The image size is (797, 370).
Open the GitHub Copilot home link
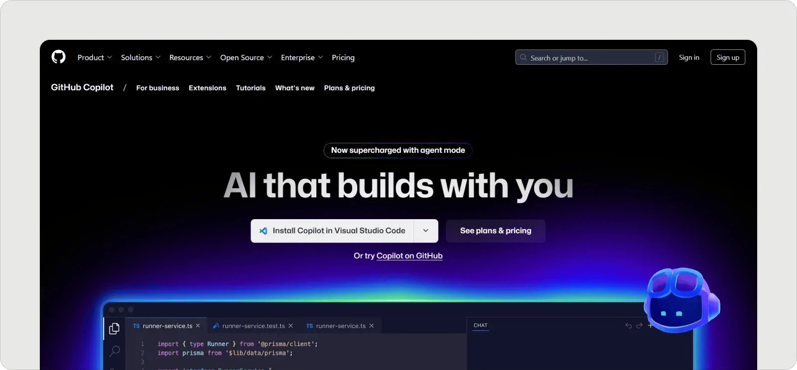pyautogui.click(x=82, y=87)
